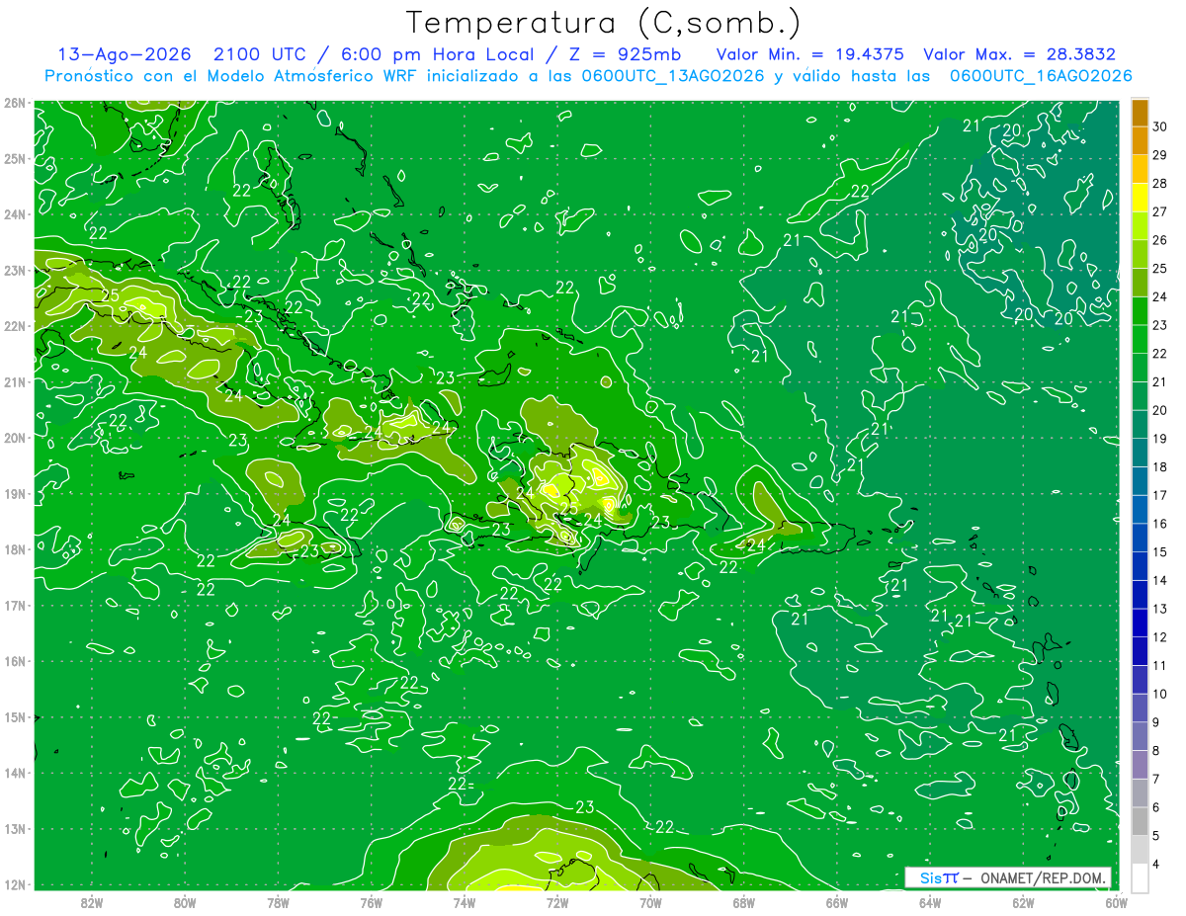The image size is (1186, 916).
Task: Click the "12N" latitude axis label
Action: 14,883
